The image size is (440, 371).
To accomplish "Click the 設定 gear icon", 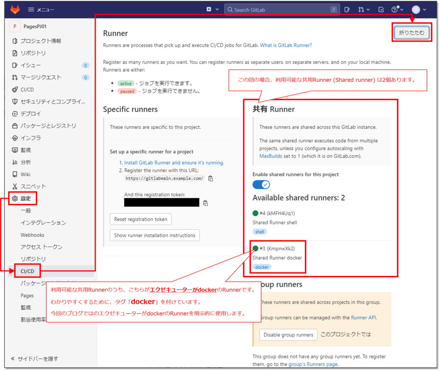I will point(15,198).
